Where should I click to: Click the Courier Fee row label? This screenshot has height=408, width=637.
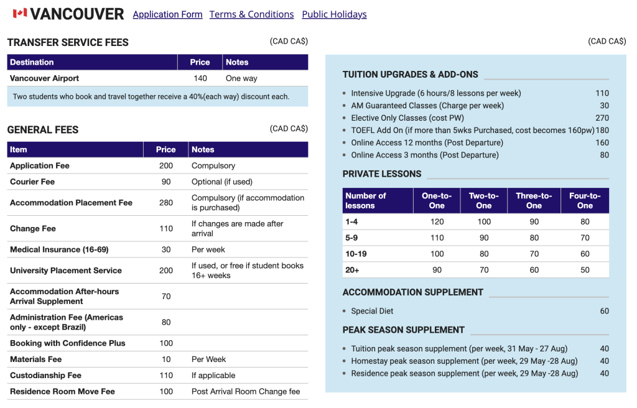[x=32, y=182]
